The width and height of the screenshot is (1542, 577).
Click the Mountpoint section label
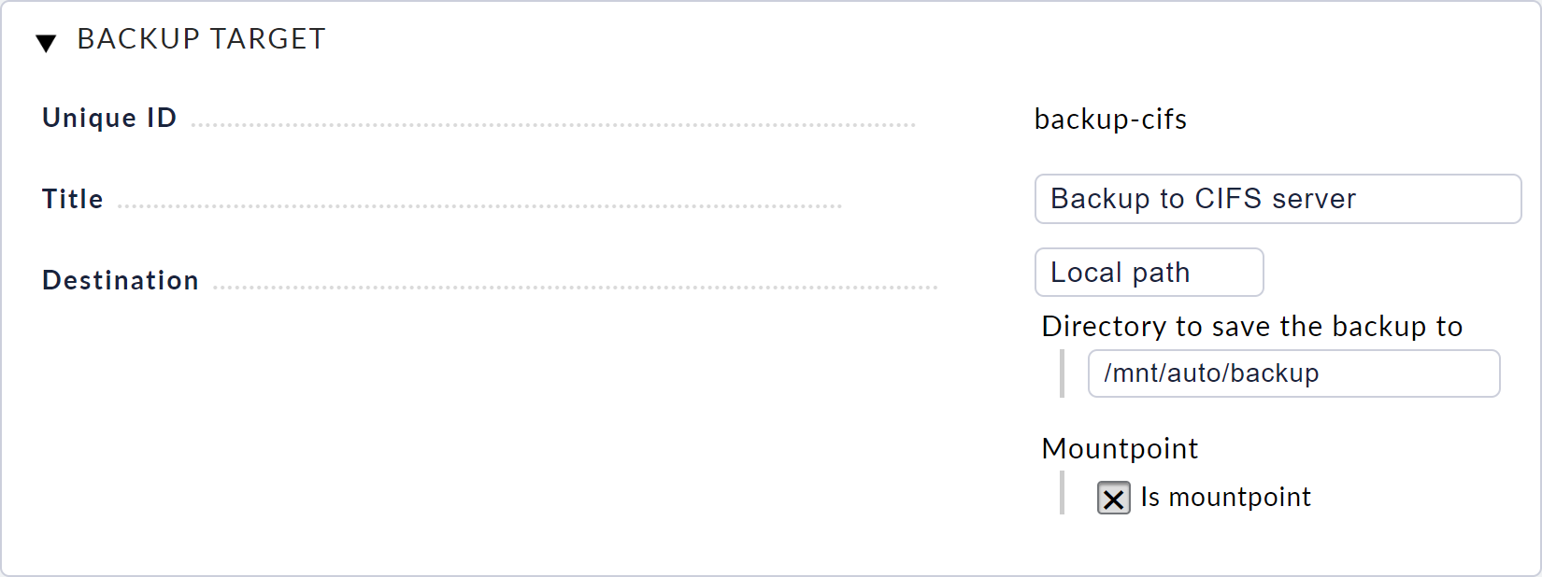click(x=1119, y=449)
